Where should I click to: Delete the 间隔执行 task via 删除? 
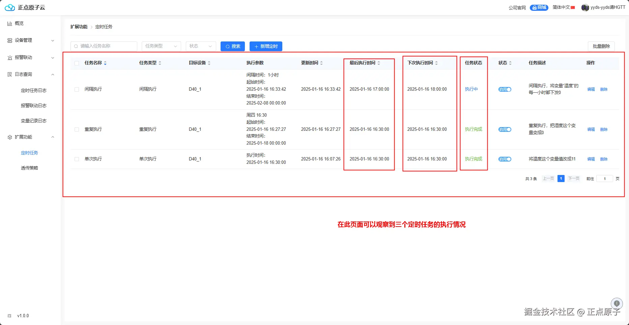604,89
